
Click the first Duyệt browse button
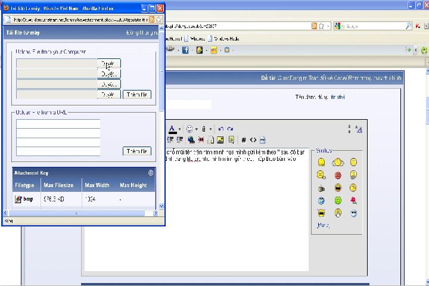tap(109, 63)
